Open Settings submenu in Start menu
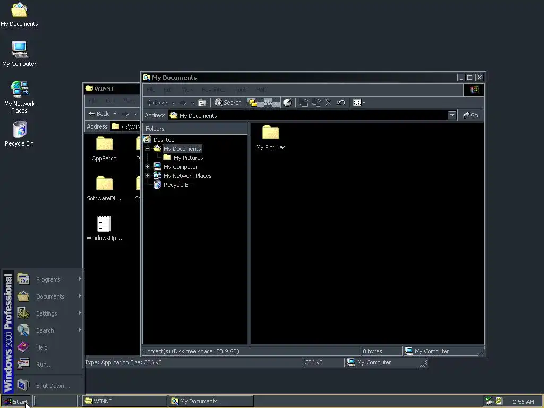The height and width of the screenshot is (408, 544). (x=49, y=313)
